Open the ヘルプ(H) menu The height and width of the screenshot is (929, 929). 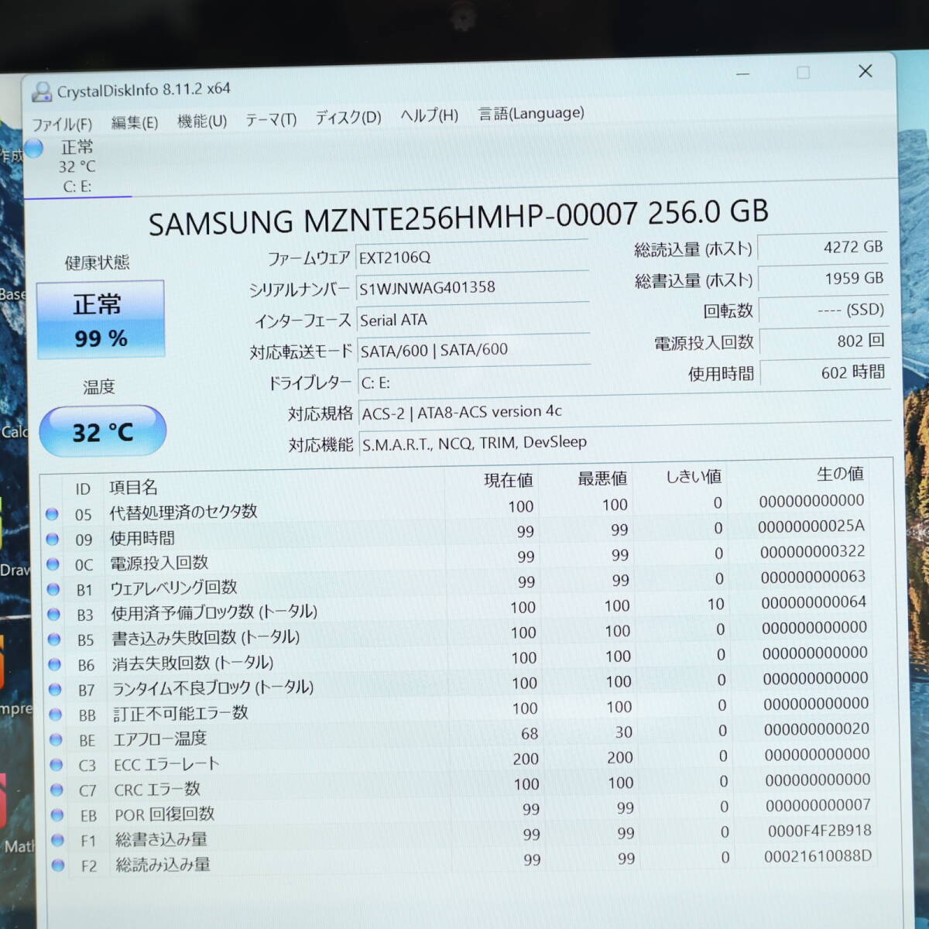[430, 115]
